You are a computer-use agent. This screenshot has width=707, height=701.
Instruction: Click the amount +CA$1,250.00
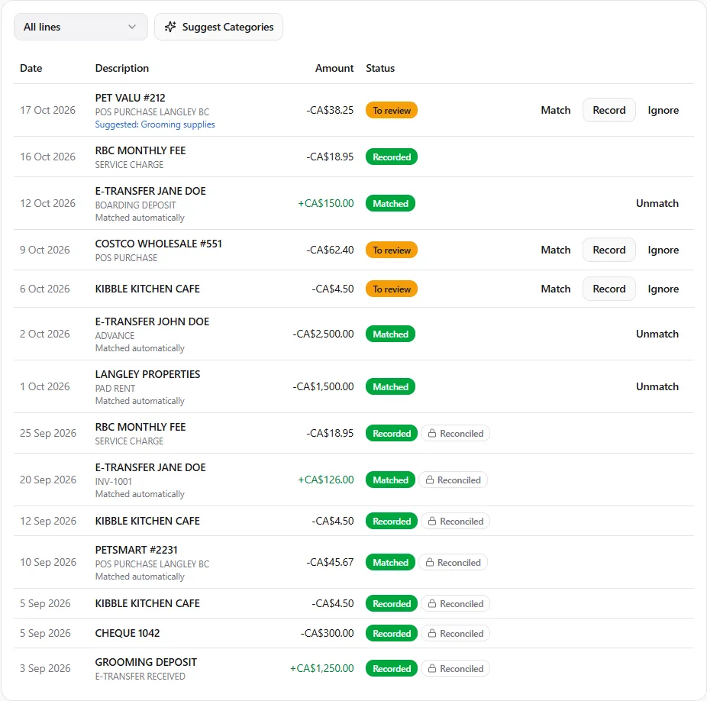click(321, 668)
